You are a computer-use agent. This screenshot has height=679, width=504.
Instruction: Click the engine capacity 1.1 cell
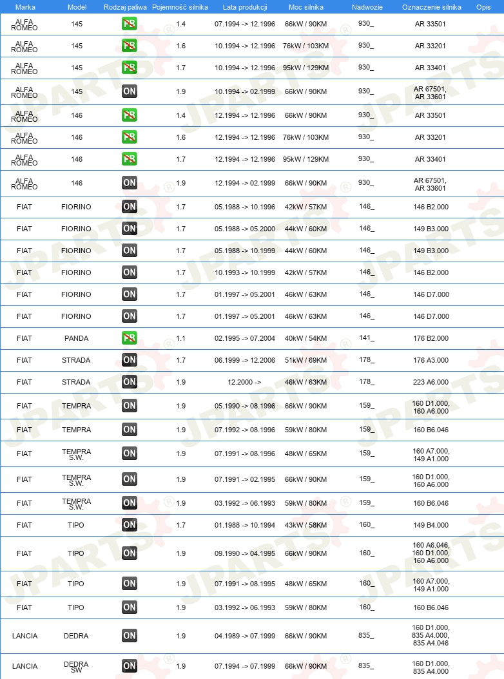pos(180,338)
